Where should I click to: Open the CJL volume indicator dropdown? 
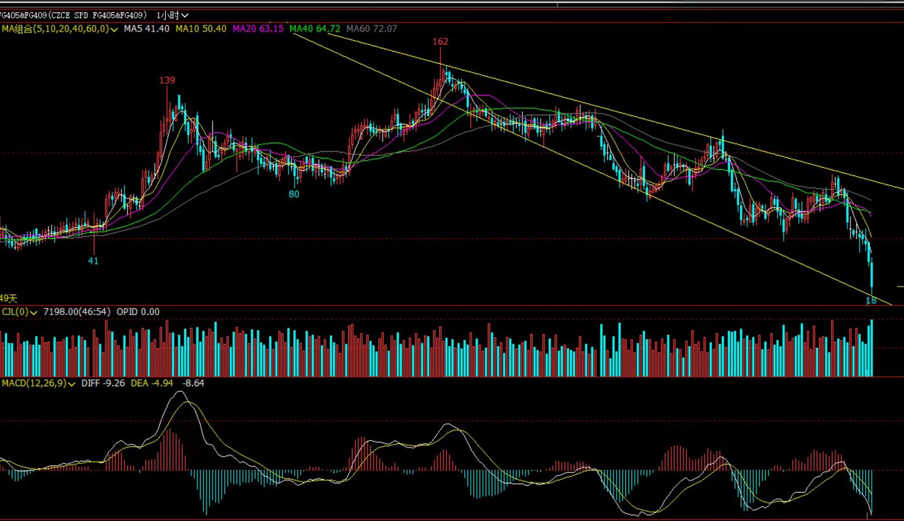19,312
